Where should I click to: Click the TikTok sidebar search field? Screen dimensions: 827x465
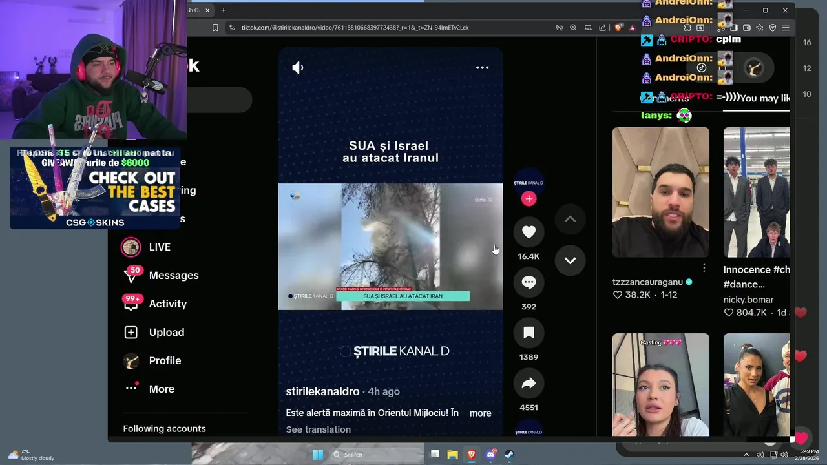click(x=220, y=100)
